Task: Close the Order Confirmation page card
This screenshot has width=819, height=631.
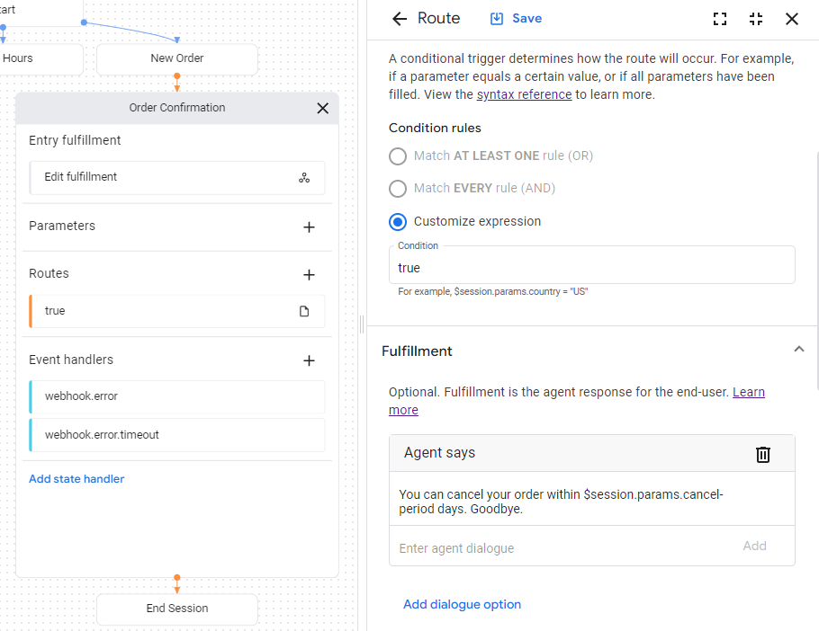Action: pos(322,108)
